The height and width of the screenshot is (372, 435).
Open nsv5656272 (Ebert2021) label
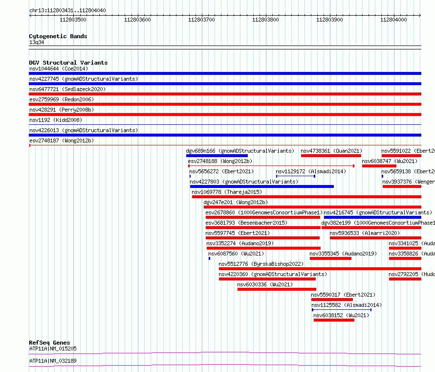[221, 171]
